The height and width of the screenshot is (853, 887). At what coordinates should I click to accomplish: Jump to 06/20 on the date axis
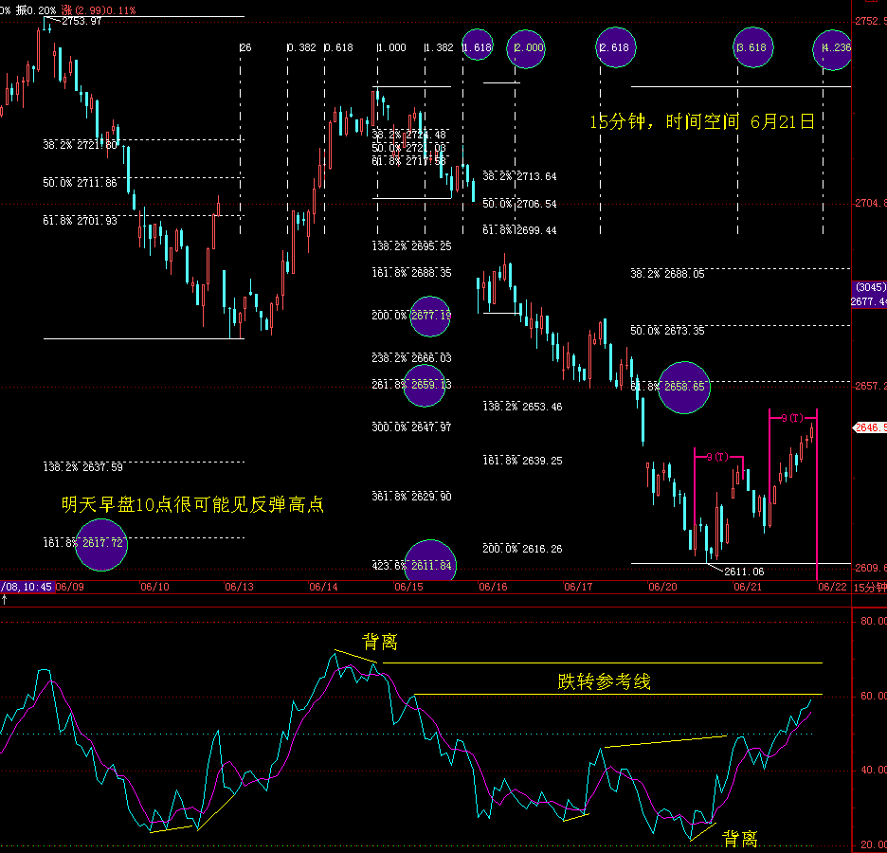661,588
